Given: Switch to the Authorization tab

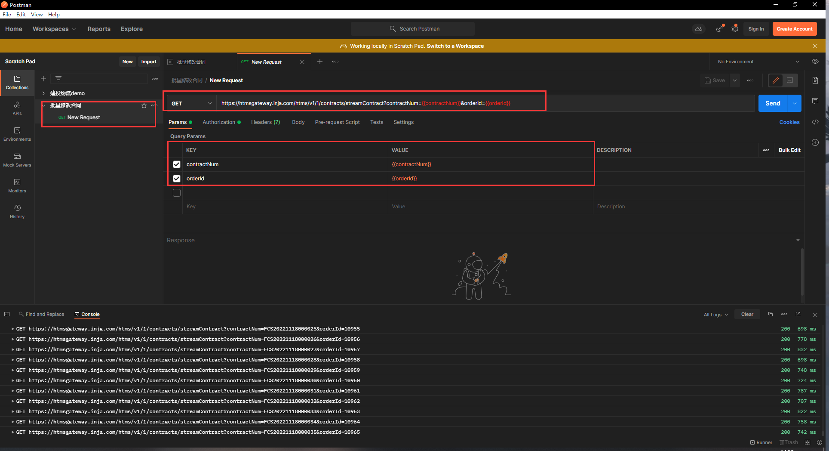Looking at the screenshot, I should click(221, 122).
